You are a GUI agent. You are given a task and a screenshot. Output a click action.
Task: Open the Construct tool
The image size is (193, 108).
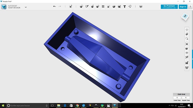coord(92,7)
